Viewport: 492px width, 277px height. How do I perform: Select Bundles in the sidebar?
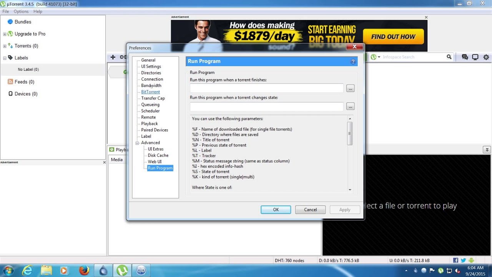23,22
